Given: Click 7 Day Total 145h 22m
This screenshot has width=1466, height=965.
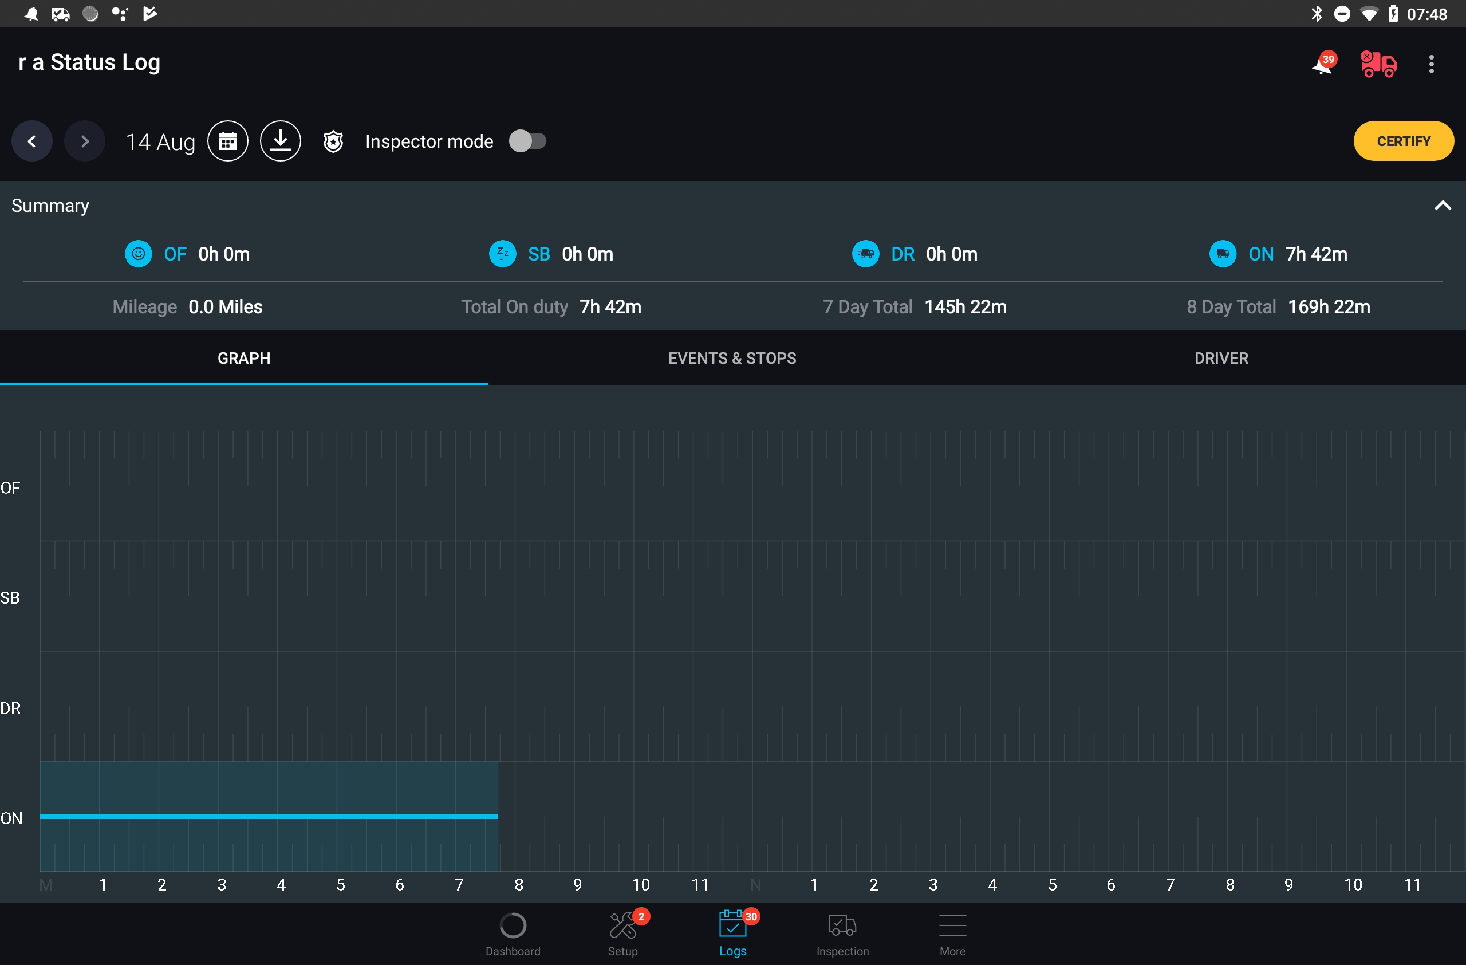Looking at the screenshot, I should 915,307.
